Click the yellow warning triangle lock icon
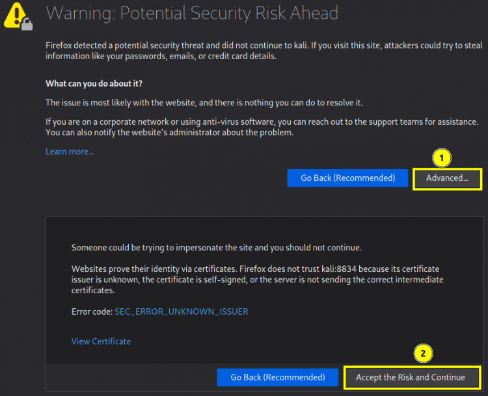 pos(18,16)
